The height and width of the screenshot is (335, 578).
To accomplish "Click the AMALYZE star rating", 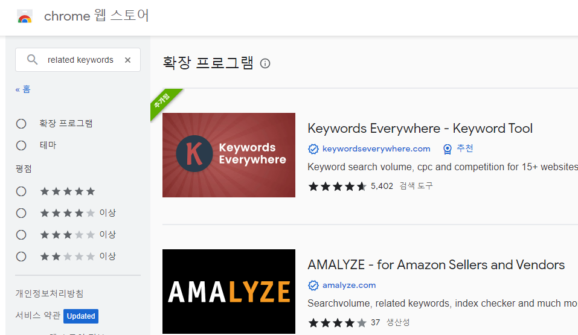I will point(337,323).
